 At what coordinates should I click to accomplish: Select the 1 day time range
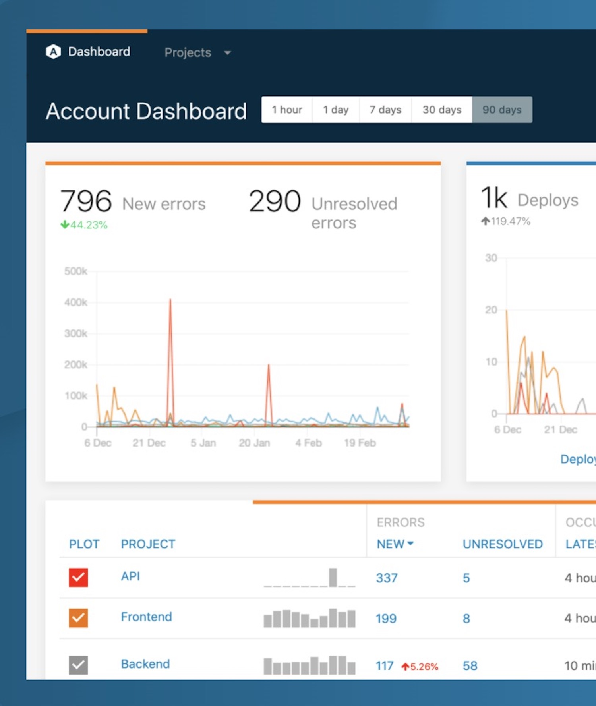pos(336,110)
